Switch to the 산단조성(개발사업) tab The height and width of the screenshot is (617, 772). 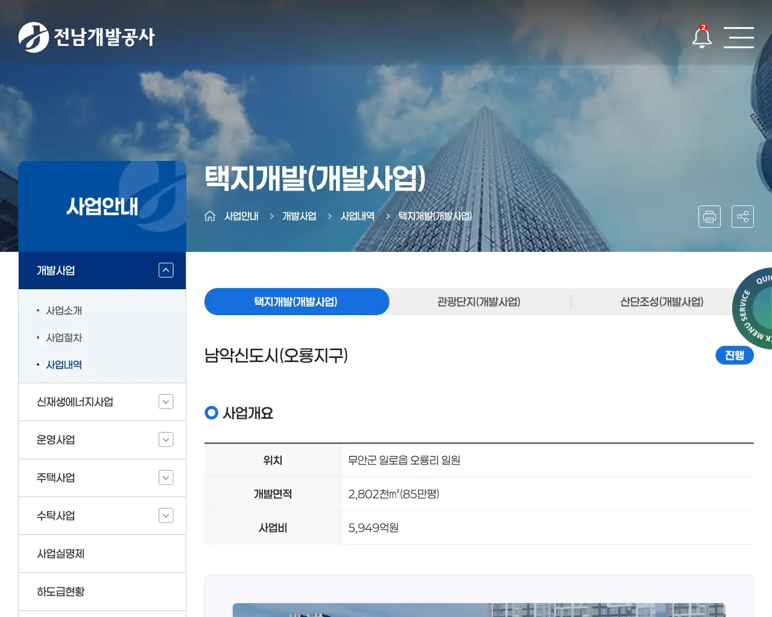[x=662, y=301]
